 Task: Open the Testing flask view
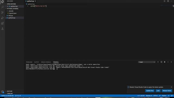coord(2,29)
